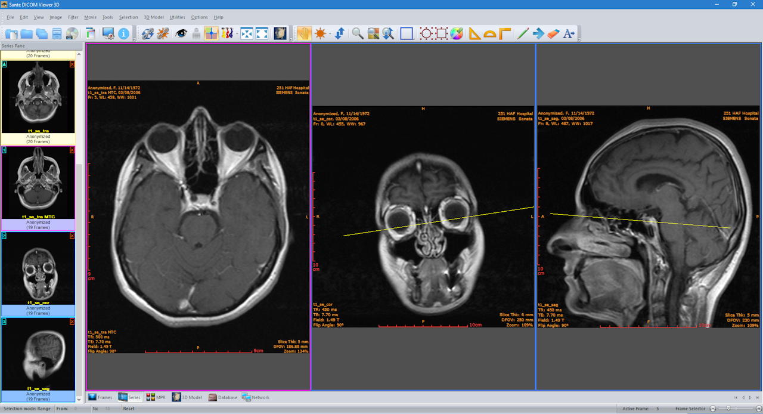This screenshot has width=763, height=414.
Task: Click the colored curves icon
Action: [x=227, y=34]
